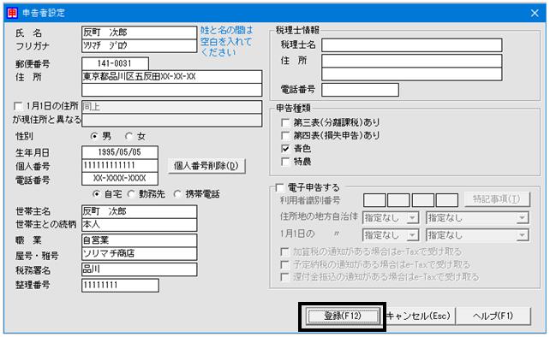Viewport: 550px width, 337px height.
Task: Click the 税務署名 field showing 品川
Action: point(140,269)
